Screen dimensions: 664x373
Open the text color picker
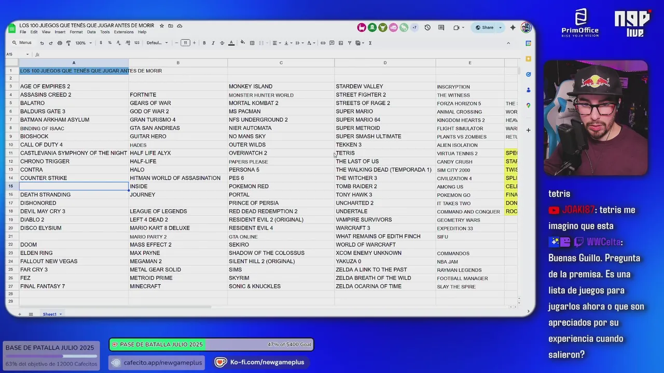pos(231,43)
